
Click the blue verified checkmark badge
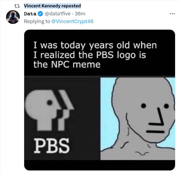tap(40, 14)
